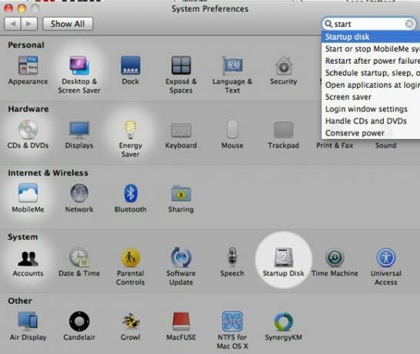420x354 pixels.
Task: Select 'Start or stop MobileMe' suggestion
Action: (371, 48)
